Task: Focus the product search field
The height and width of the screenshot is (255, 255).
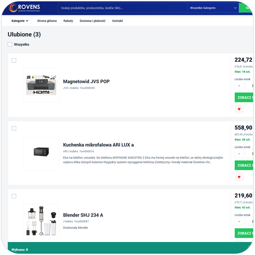Action: [122, 8]
